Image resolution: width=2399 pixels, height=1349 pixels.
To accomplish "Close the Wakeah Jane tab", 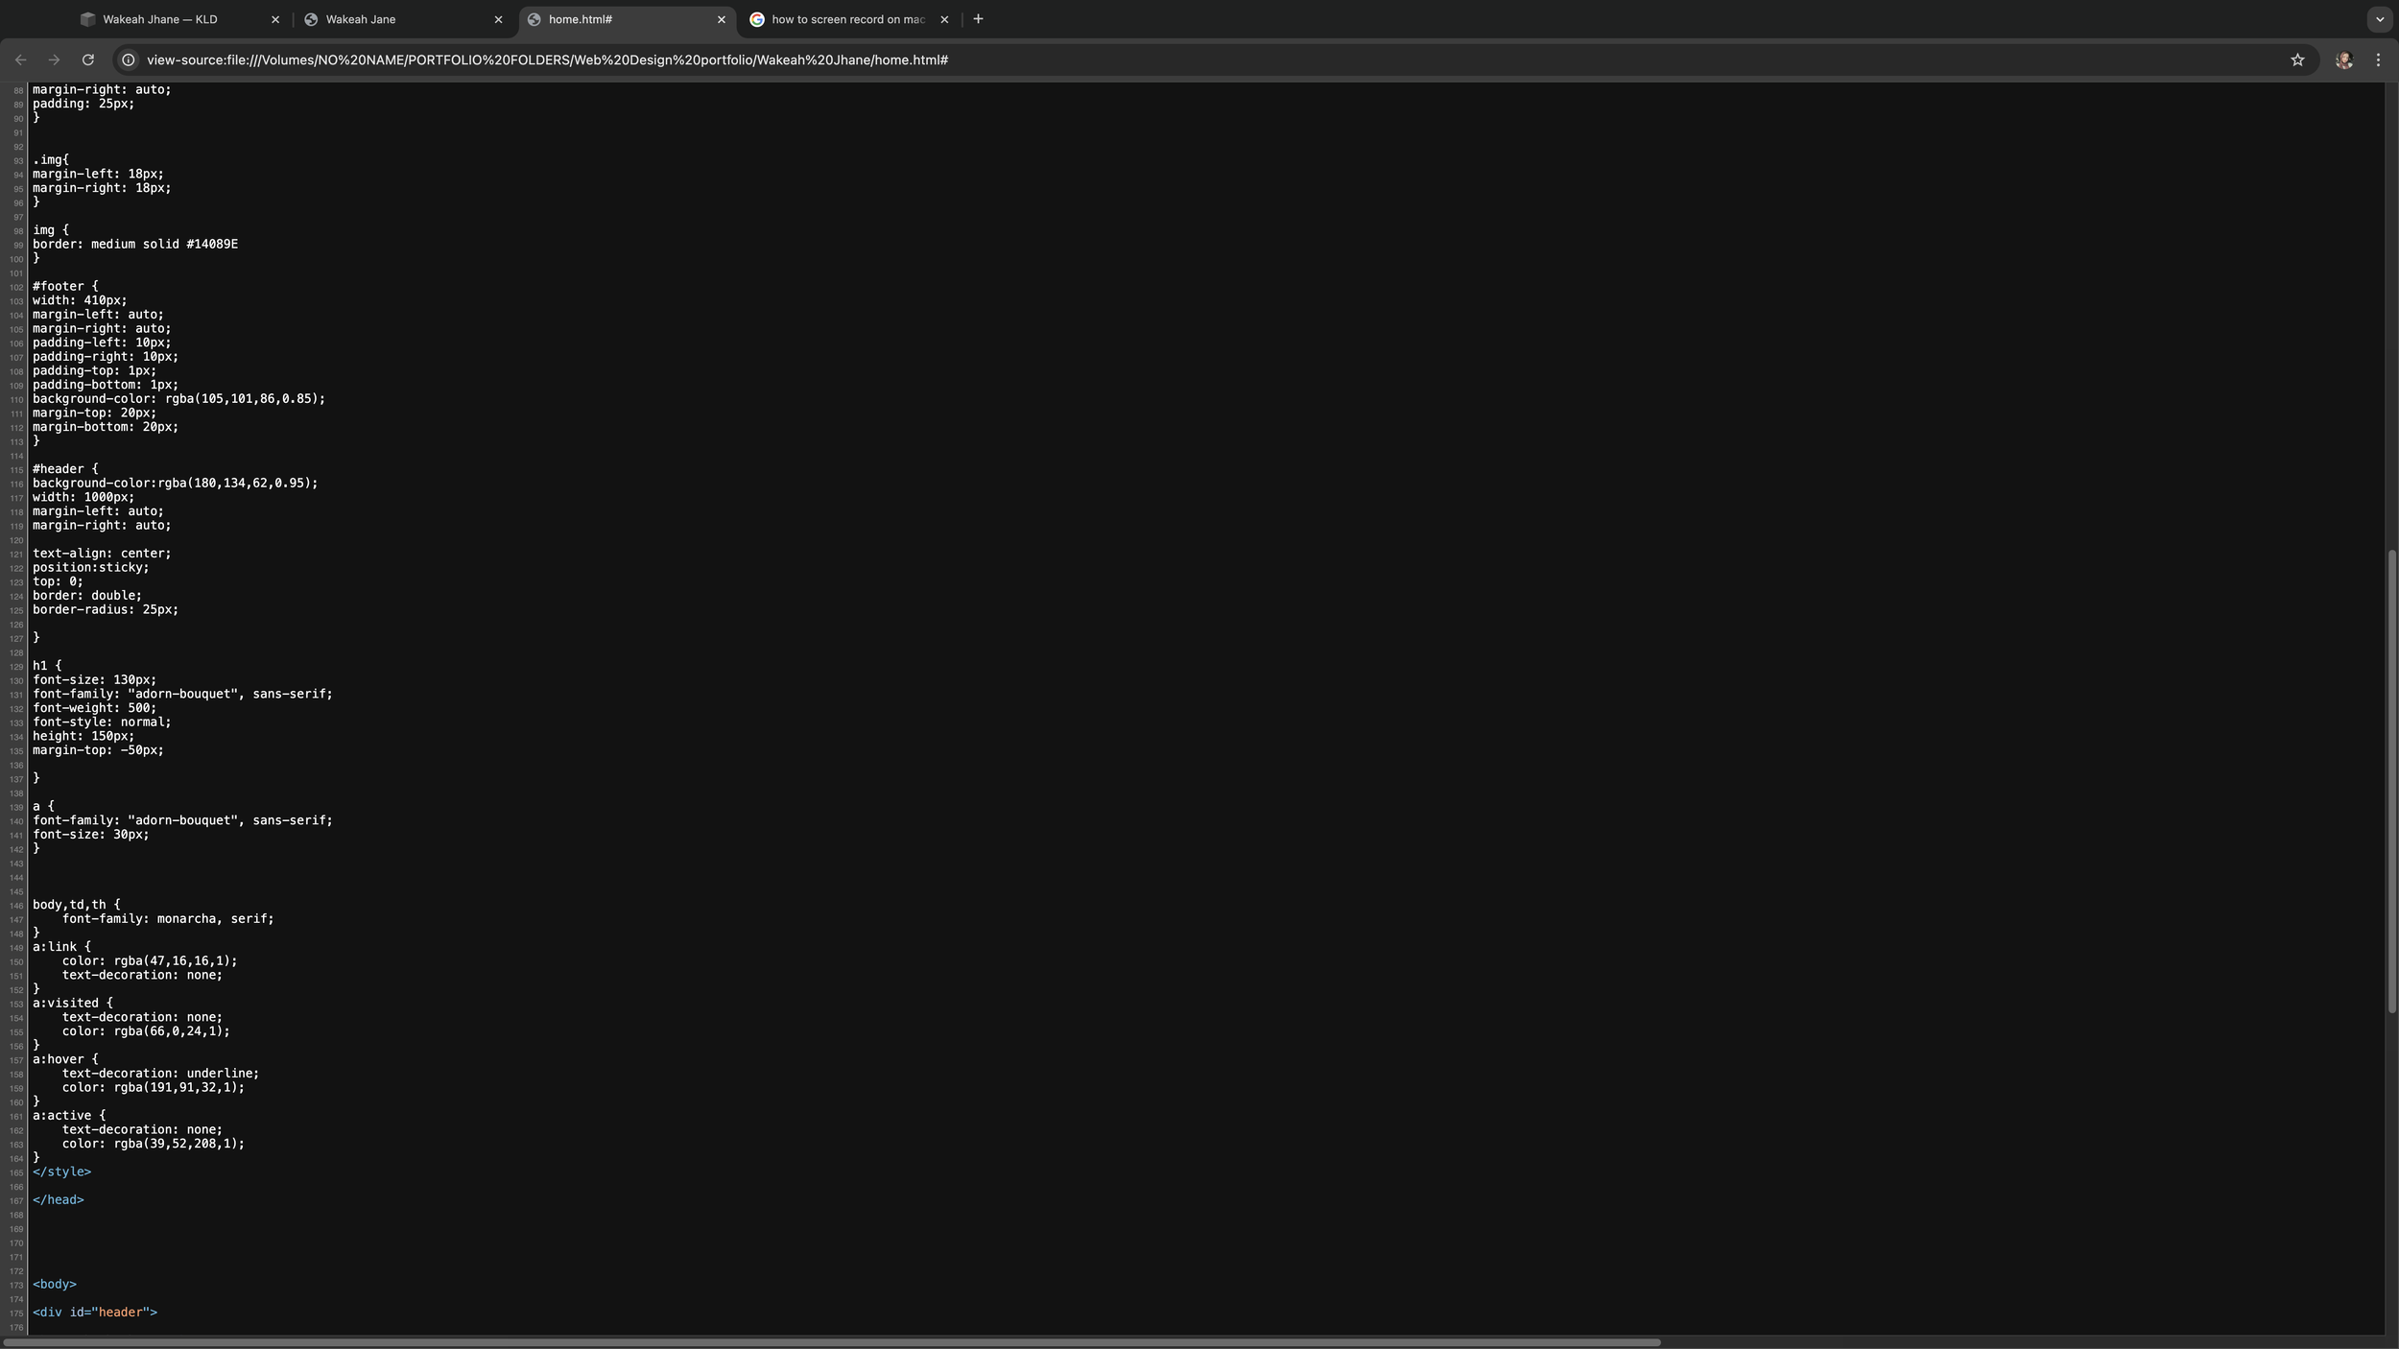I will [x=499, y=19].
